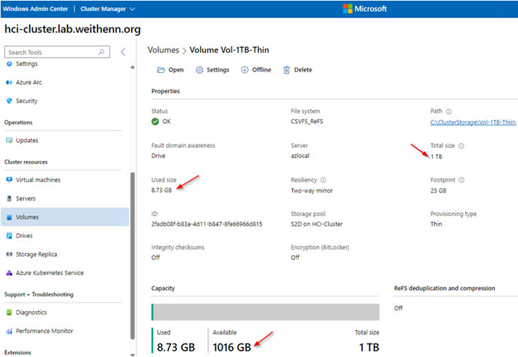Viewport: 518px width, 357px height.
Task: Click the Path info icon
Action: [449, 111]
